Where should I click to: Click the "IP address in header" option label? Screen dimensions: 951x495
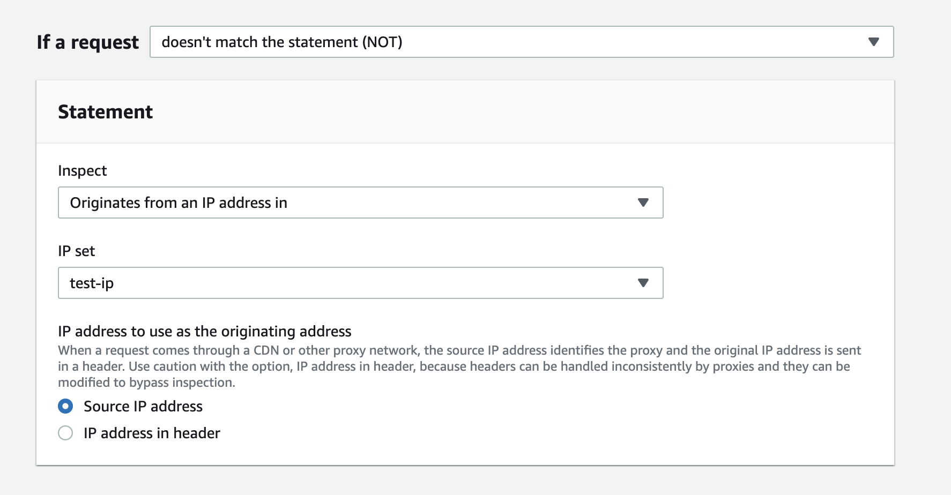click(152, 433)
